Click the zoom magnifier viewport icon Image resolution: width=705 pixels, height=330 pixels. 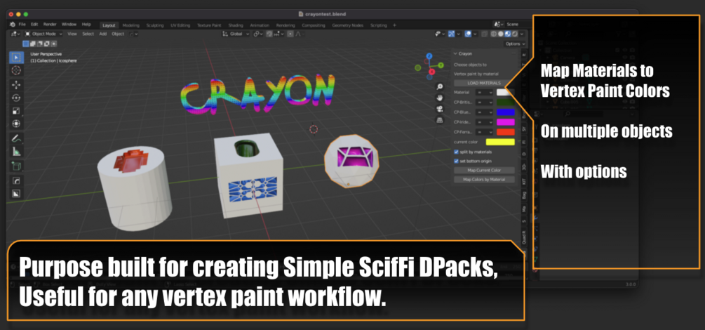(x=440, y=86)
